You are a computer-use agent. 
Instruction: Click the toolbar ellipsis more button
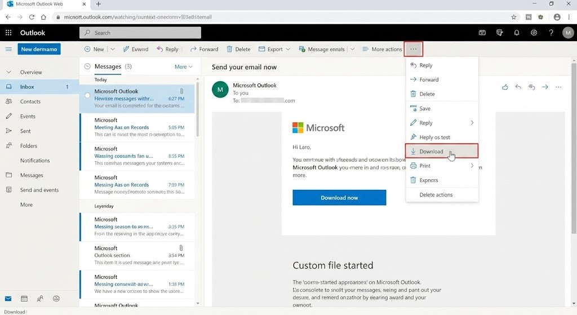(413, 49)
